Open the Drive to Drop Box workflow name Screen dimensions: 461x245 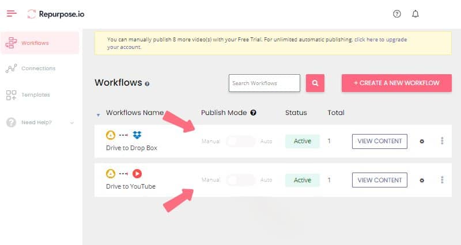pos(131,148)
